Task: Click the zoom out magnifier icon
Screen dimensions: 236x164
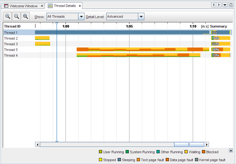Action: tap(17, 16)
